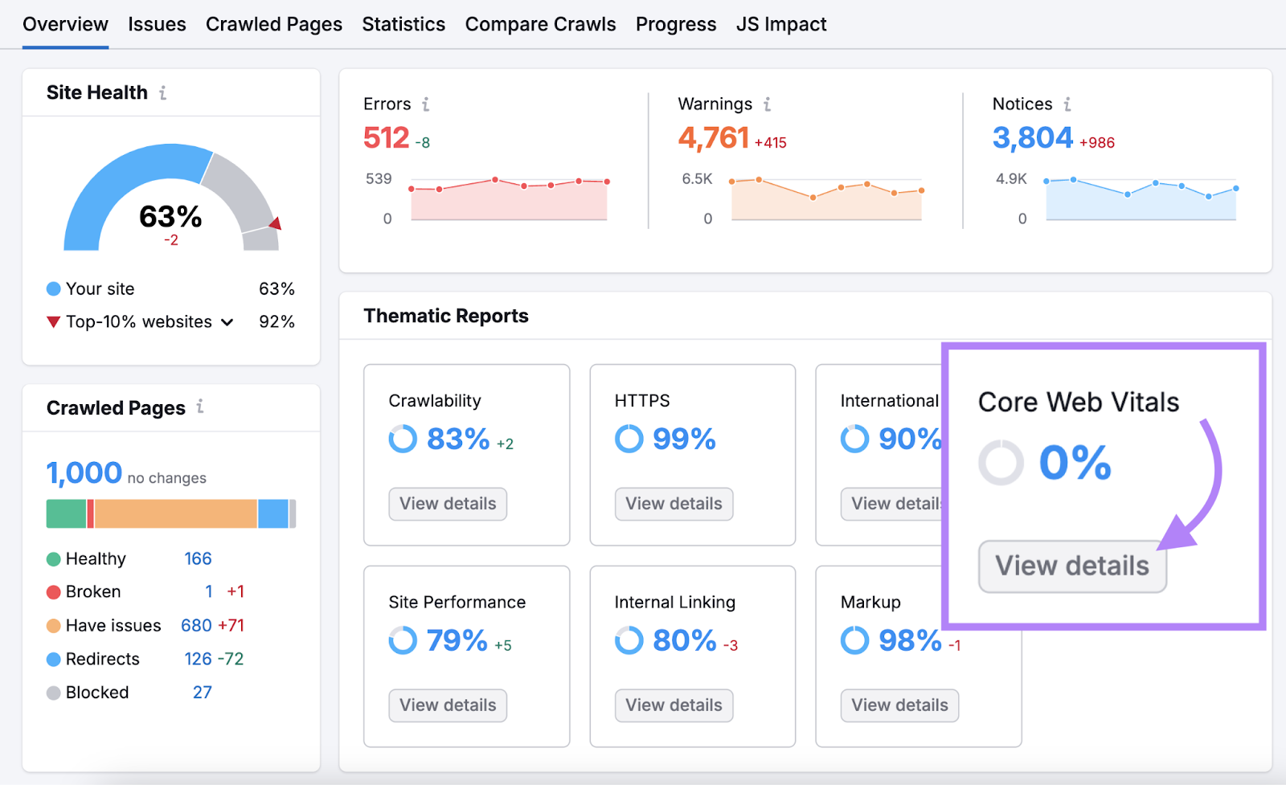This screenshot has width=1286, height=785.
Task: Click the Site Performance progress ring
Action: (x=402, y=641)
